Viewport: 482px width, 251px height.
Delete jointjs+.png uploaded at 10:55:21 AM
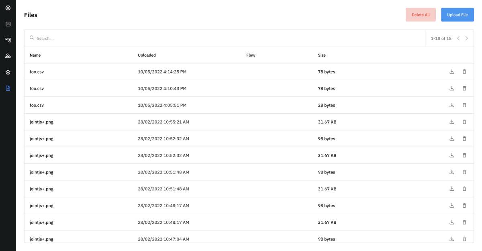(x=464, y=122)
